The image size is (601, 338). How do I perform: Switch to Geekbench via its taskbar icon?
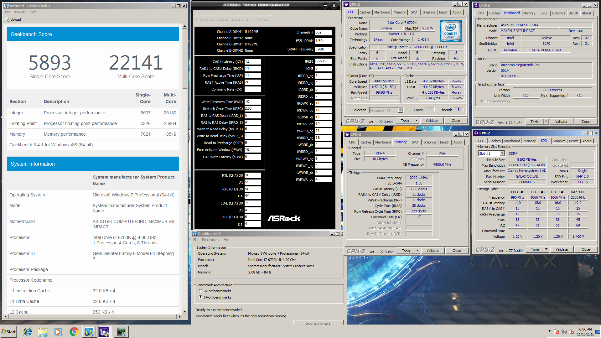(x=89, y=332)
